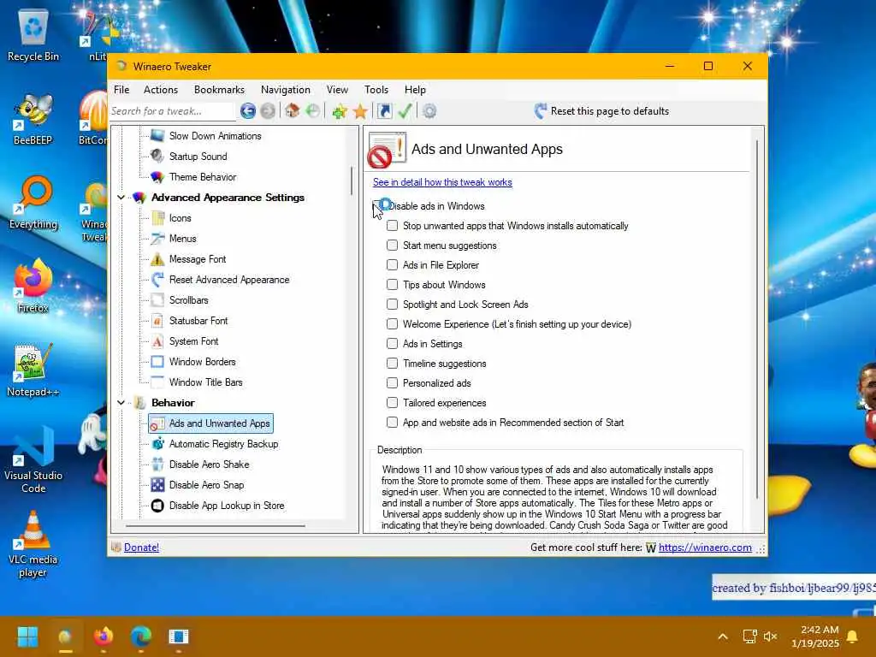Check Start menu suggestions box

coord(392,246)
